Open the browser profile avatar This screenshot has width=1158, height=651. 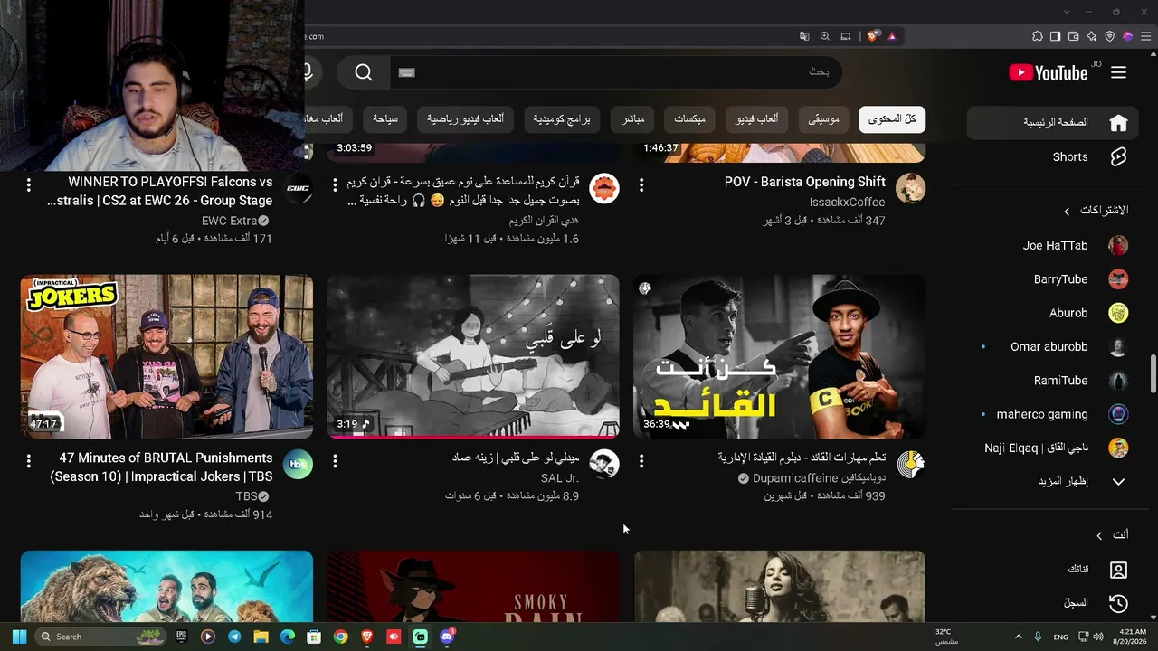(1127, 36)
